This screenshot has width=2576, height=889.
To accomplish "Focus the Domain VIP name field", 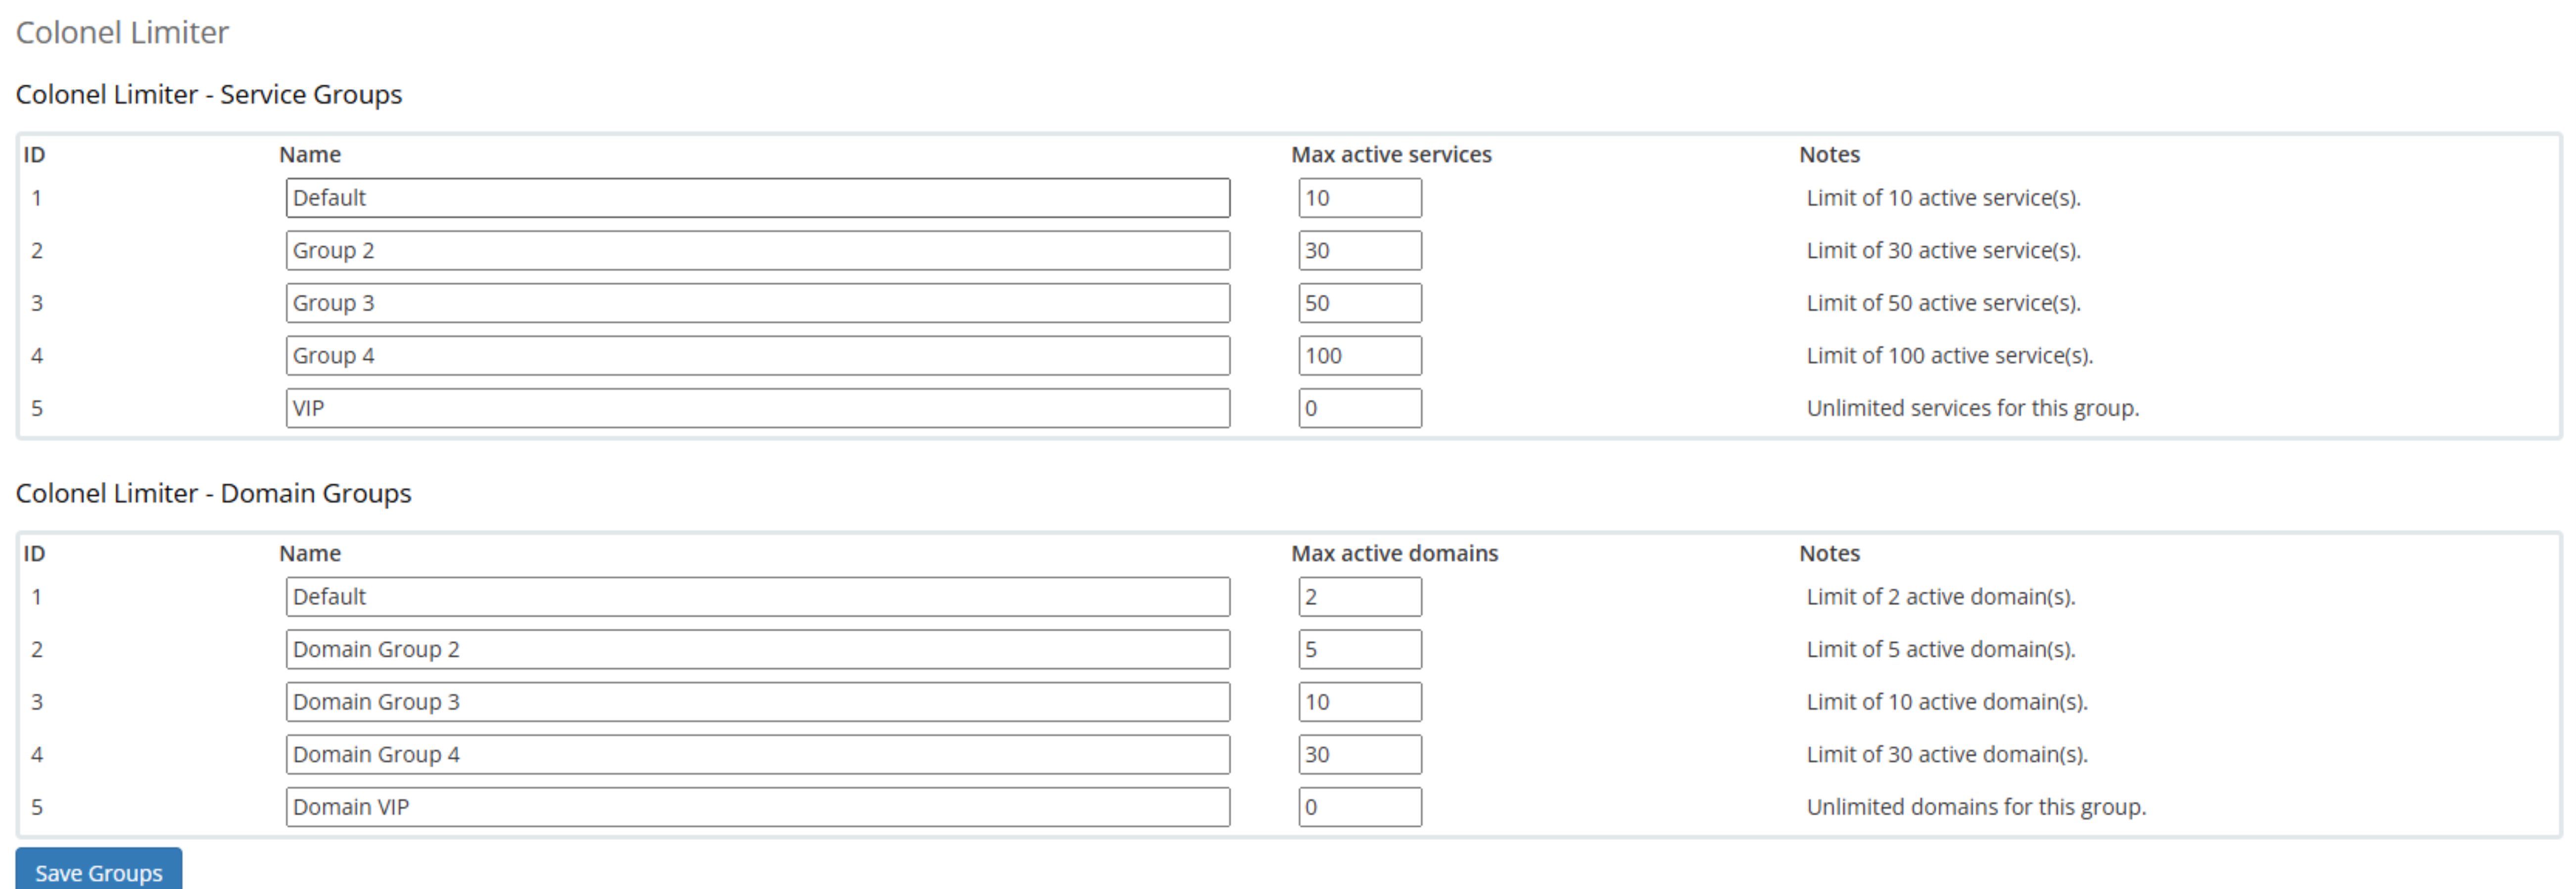I will coord(757,807).
